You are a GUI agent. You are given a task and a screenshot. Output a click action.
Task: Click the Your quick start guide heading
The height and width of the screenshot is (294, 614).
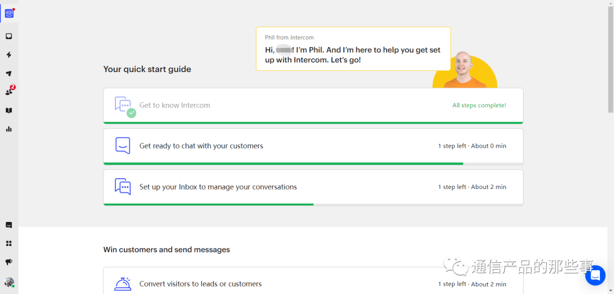click(147, 69)
